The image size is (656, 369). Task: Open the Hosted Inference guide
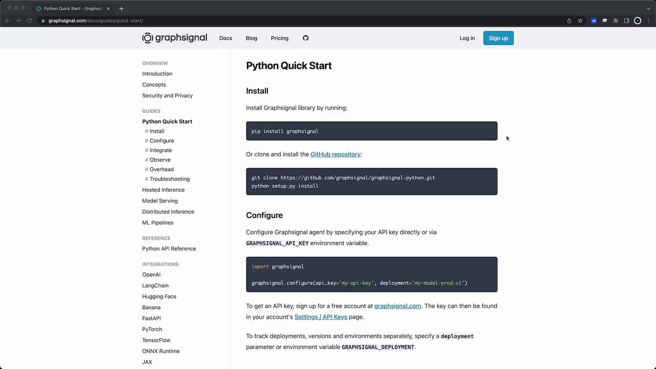[163, 190]
